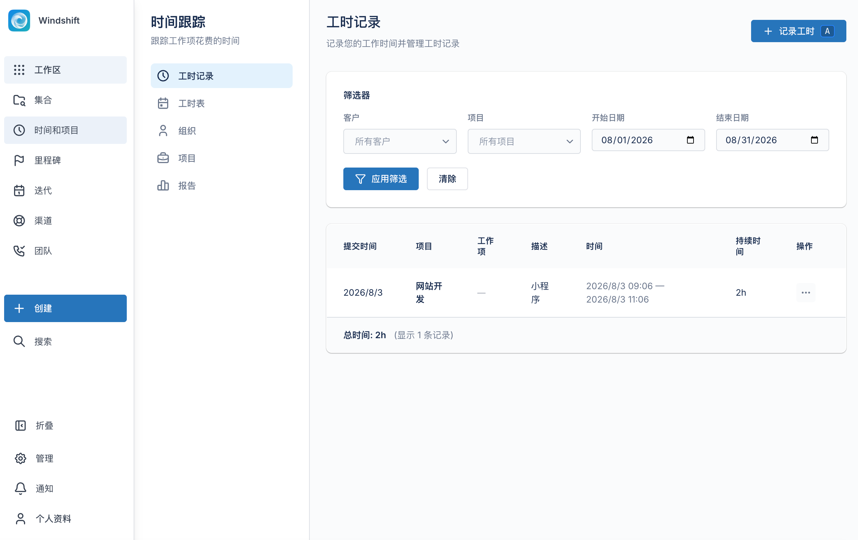Click the 报告 bar chart icon
This screenshot has height=540, width=858.
pos(163,186)
